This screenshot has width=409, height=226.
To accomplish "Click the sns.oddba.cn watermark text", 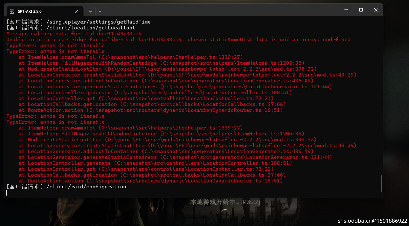I will (x=372, y=221).
